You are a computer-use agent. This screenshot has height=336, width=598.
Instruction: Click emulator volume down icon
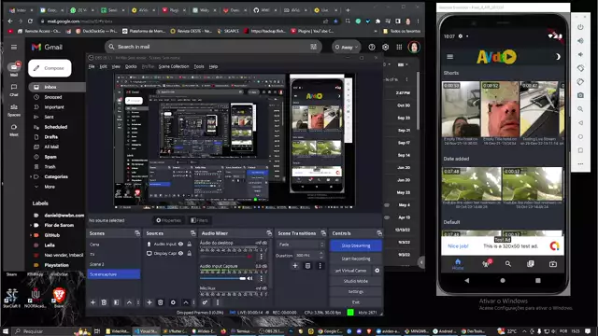pos(580,54)
